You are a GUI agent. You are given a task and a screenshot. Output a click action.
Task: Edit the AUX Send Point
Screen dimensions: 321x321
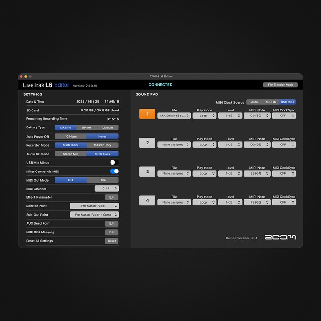(112, 224)
